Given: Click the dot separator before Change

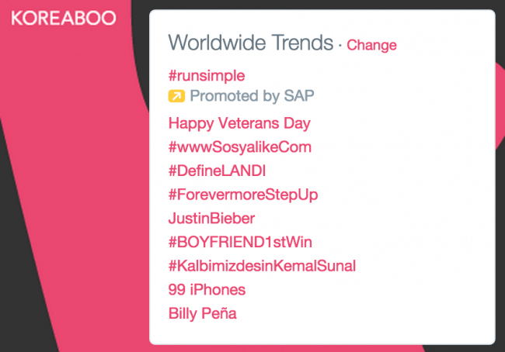Looking at the screenshot, I should tap(340, 47).
